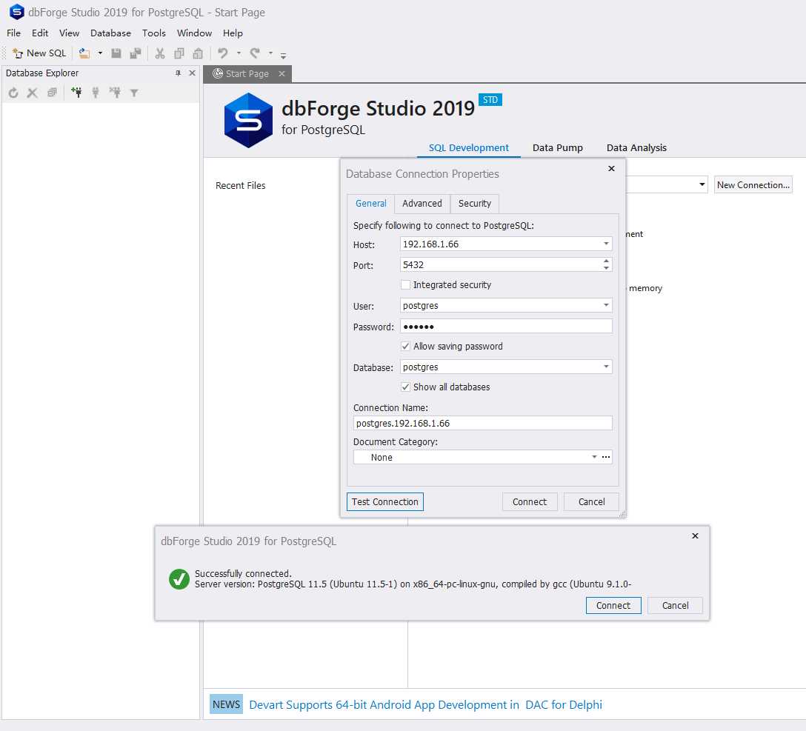Viewport: 806px width, 731px height.
Task: Click Connect in the success message dialog
Action: tap(613, 606)
